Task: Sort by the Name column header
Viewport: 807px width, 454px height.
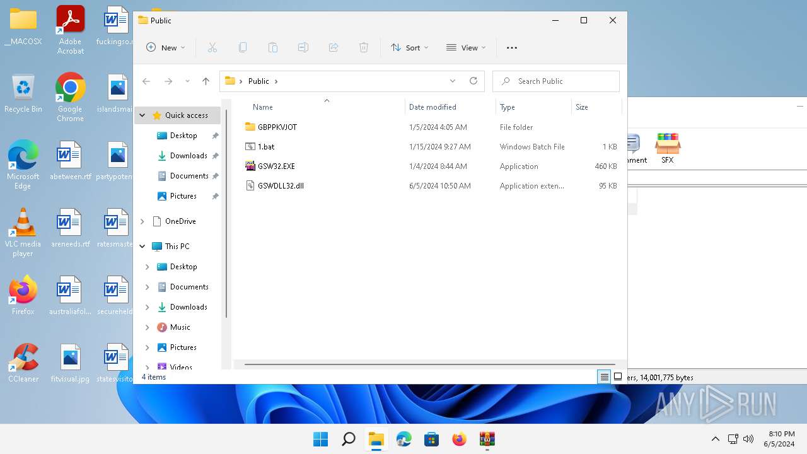Action: [262, 107]
